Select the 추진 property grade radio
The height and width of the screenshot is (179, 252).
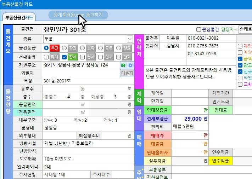click(x=46, y=48)
